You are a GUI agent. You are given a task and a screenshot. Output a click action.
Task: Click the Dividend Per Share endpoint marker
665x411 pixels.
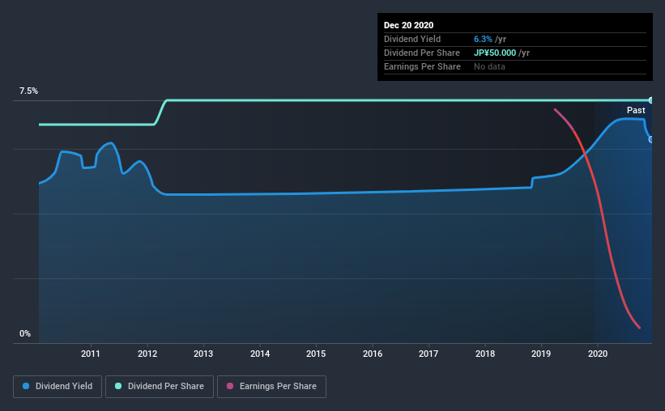651,100
